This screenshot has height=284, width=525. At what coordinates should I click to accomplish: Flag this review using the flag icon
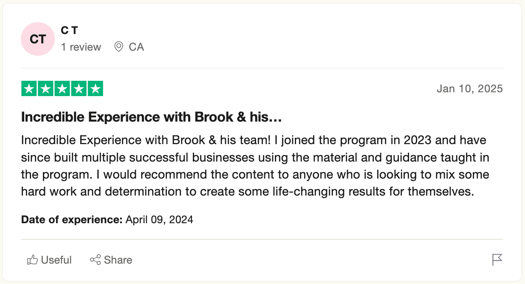pyautogui.click(x=497, y=260)
